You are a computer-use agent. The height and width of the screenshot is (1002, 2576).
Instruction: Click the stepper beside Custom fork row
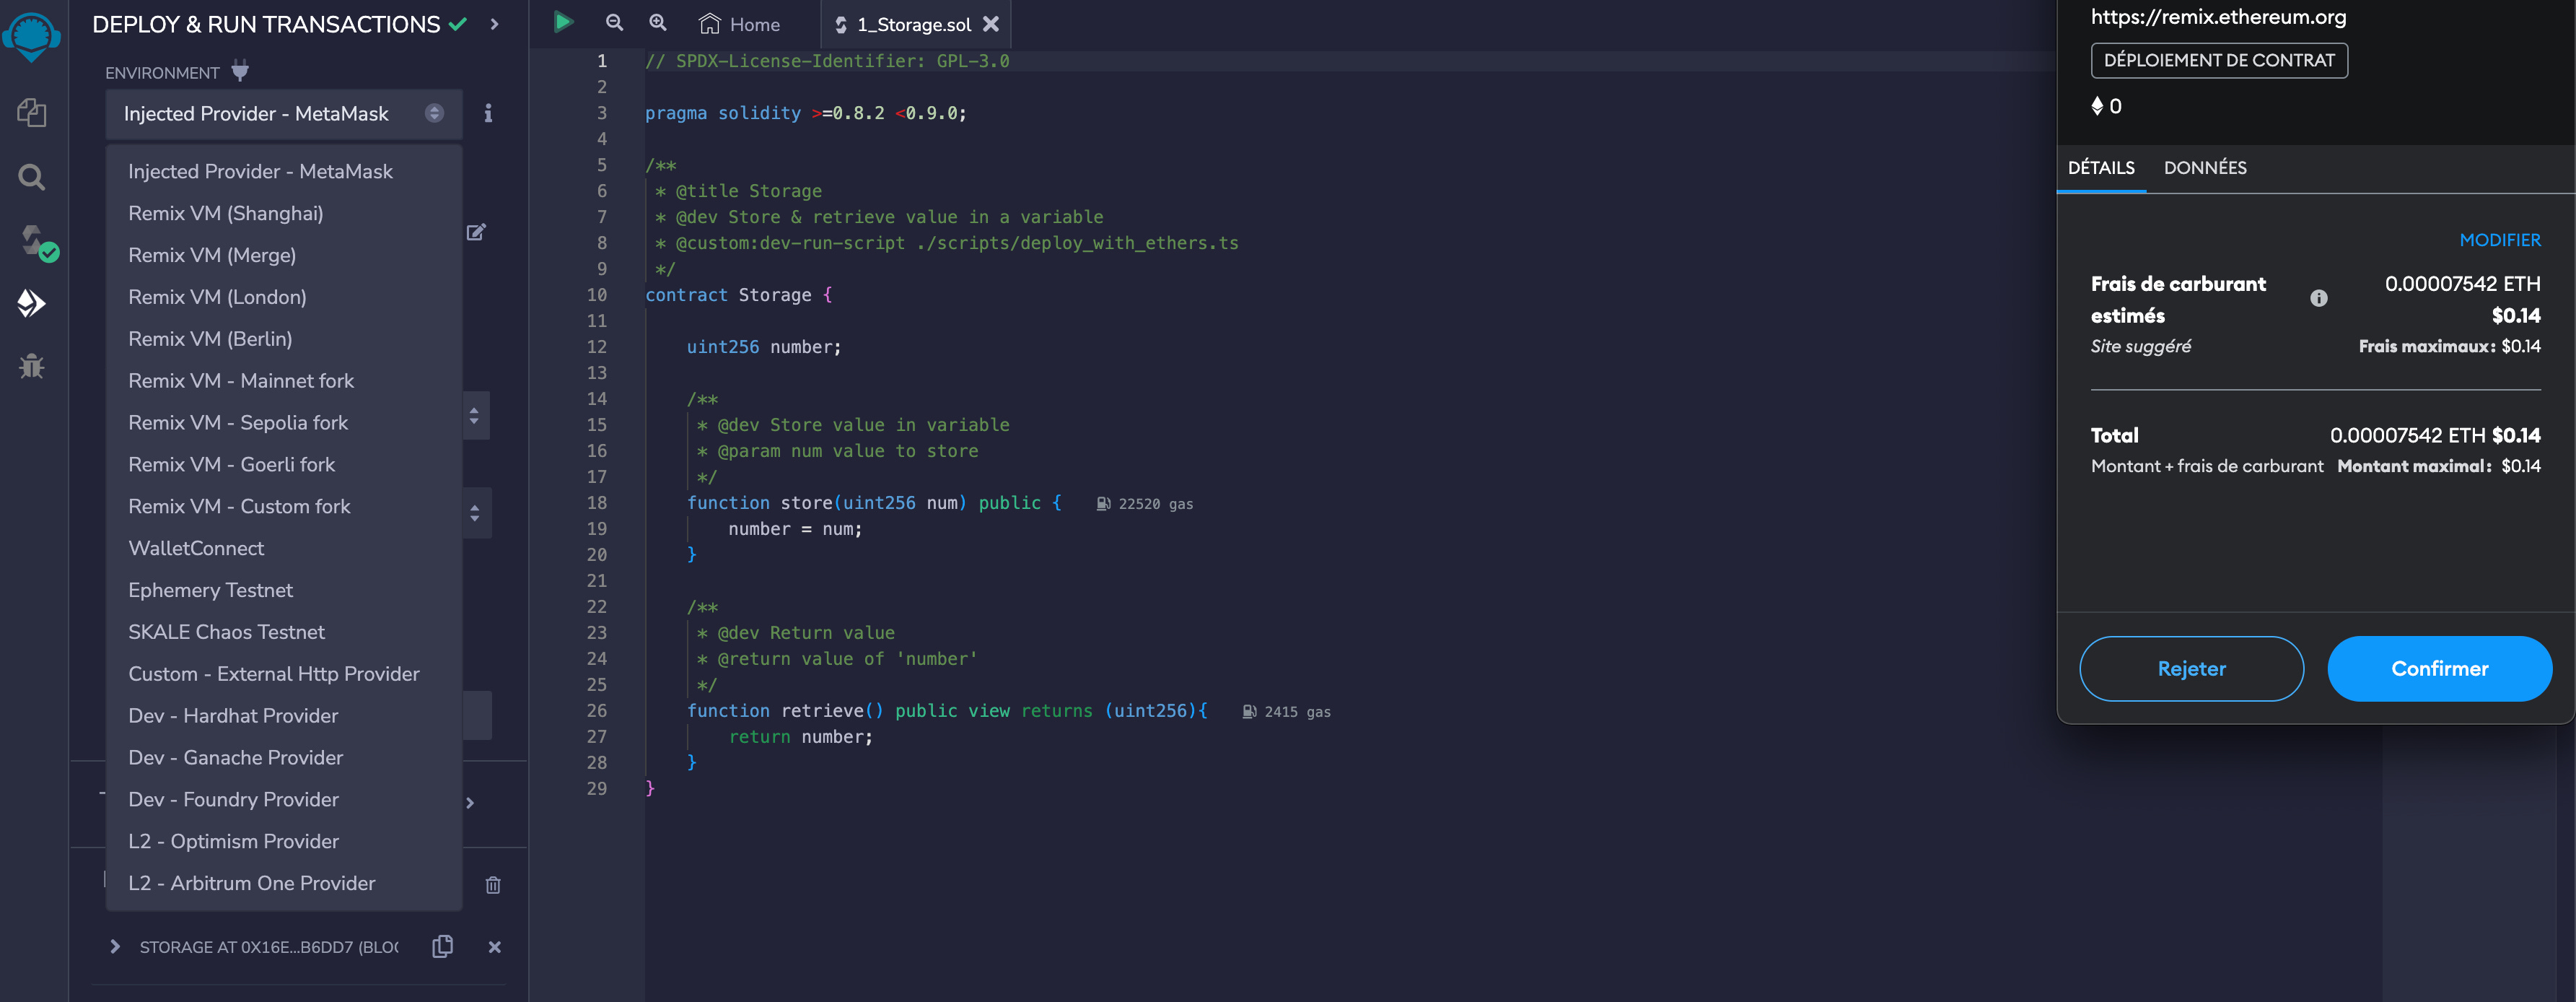(475, 513)
